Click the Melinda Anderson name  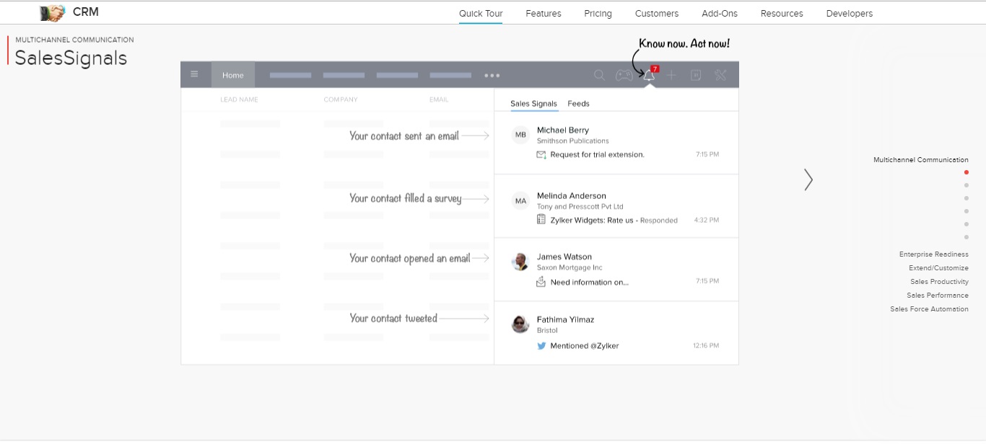(x=572, y=195)
